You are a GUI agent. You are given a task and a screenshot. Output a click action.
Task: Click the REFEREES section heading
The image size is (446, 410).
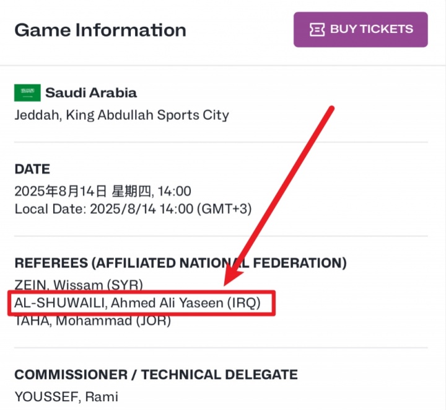(180, 263)
